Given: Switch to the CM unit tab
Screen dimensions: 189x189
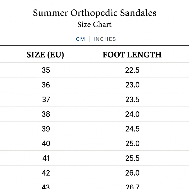Looking at the screenshot, I should point(80,39).
